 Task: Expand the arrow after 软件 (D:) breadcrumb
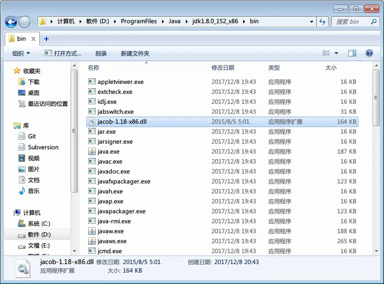[115, 21]
